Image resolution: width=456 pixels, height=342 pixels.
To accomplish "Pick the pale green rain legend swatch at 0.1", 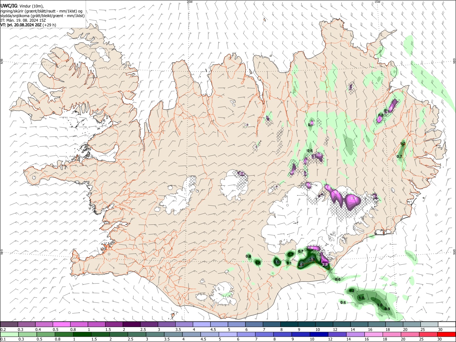I will [9, 334].
